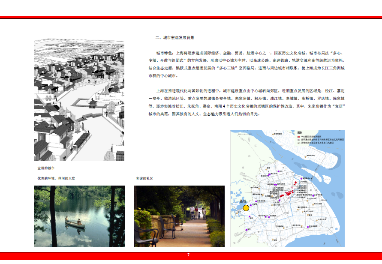Click the caption 宜居的城市
The width and height of the screenshot is (382, 264).
click(46, 168)
